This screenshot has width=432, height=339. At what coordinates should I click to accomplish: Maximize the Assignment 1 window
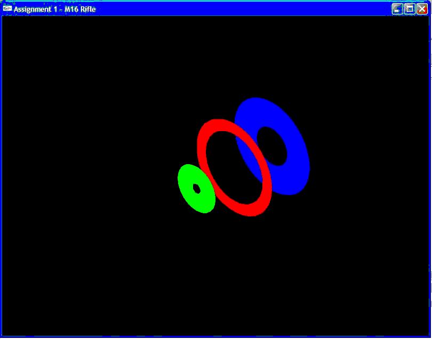[410, 9]
